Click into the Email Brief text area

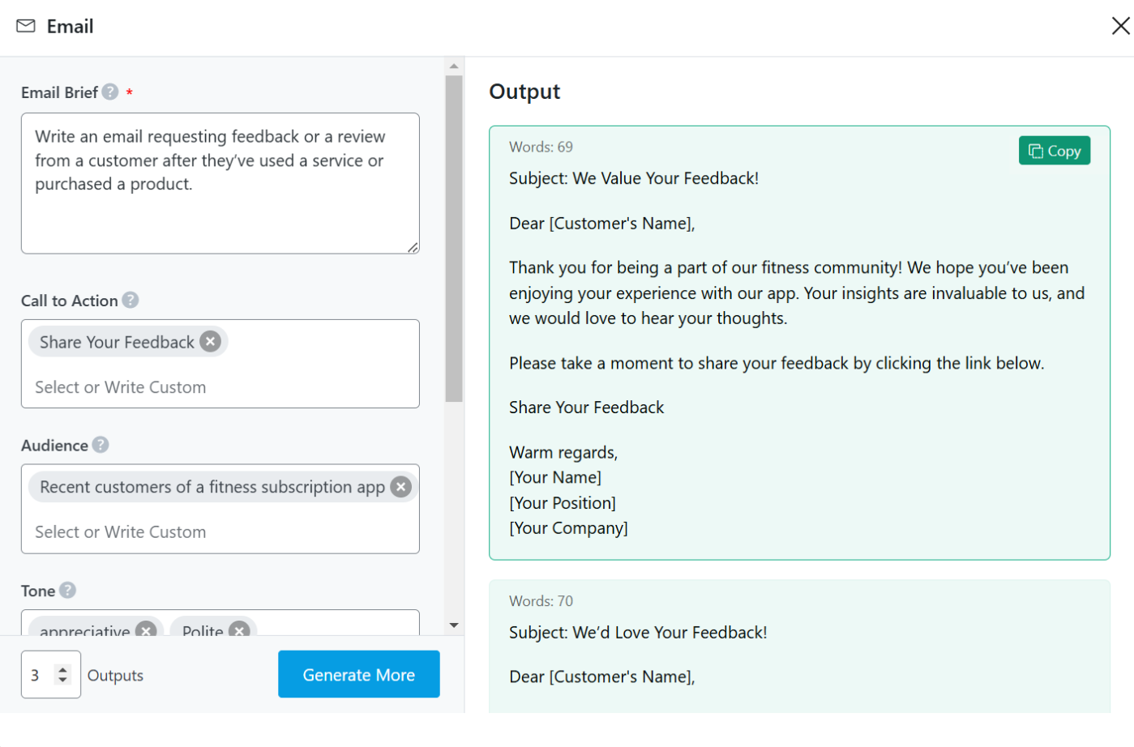click(x=220, y=183)
